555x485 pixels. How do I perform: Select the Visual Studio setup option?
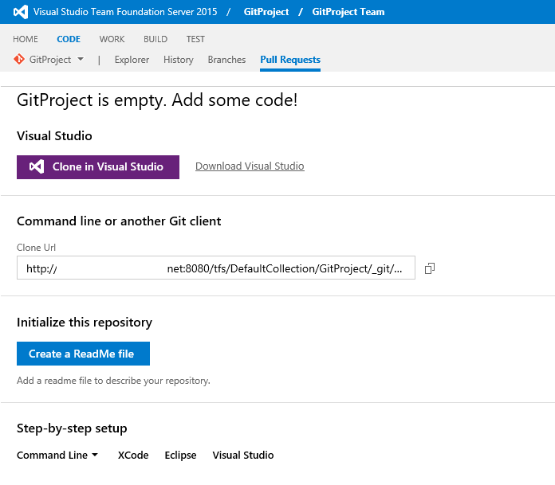[x=243, y=455]
